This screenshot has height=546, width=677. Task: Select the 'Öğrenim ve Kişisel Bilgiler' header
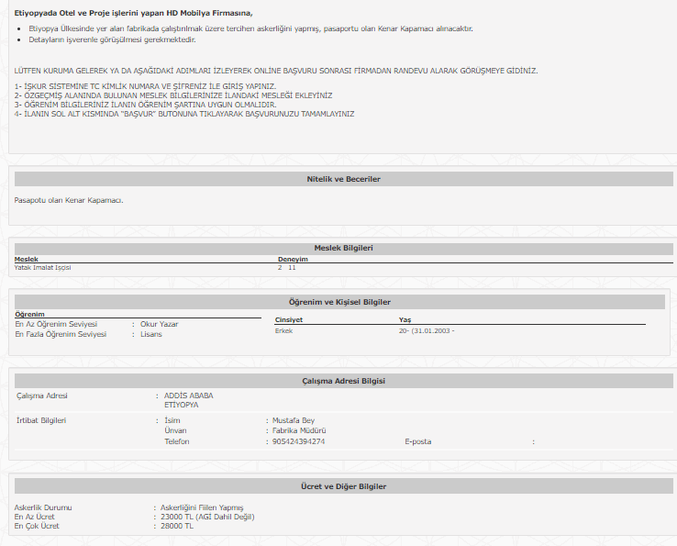[x=339, y=302]
